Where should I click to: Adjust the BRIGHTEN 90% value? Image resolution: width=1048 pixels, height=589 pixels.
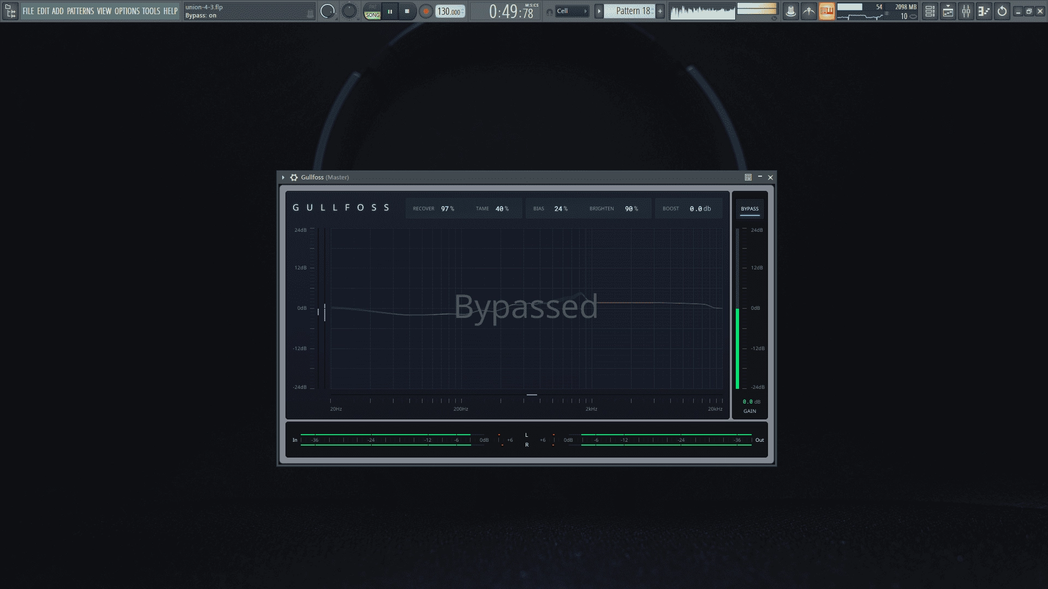click(x=632, y=209)
